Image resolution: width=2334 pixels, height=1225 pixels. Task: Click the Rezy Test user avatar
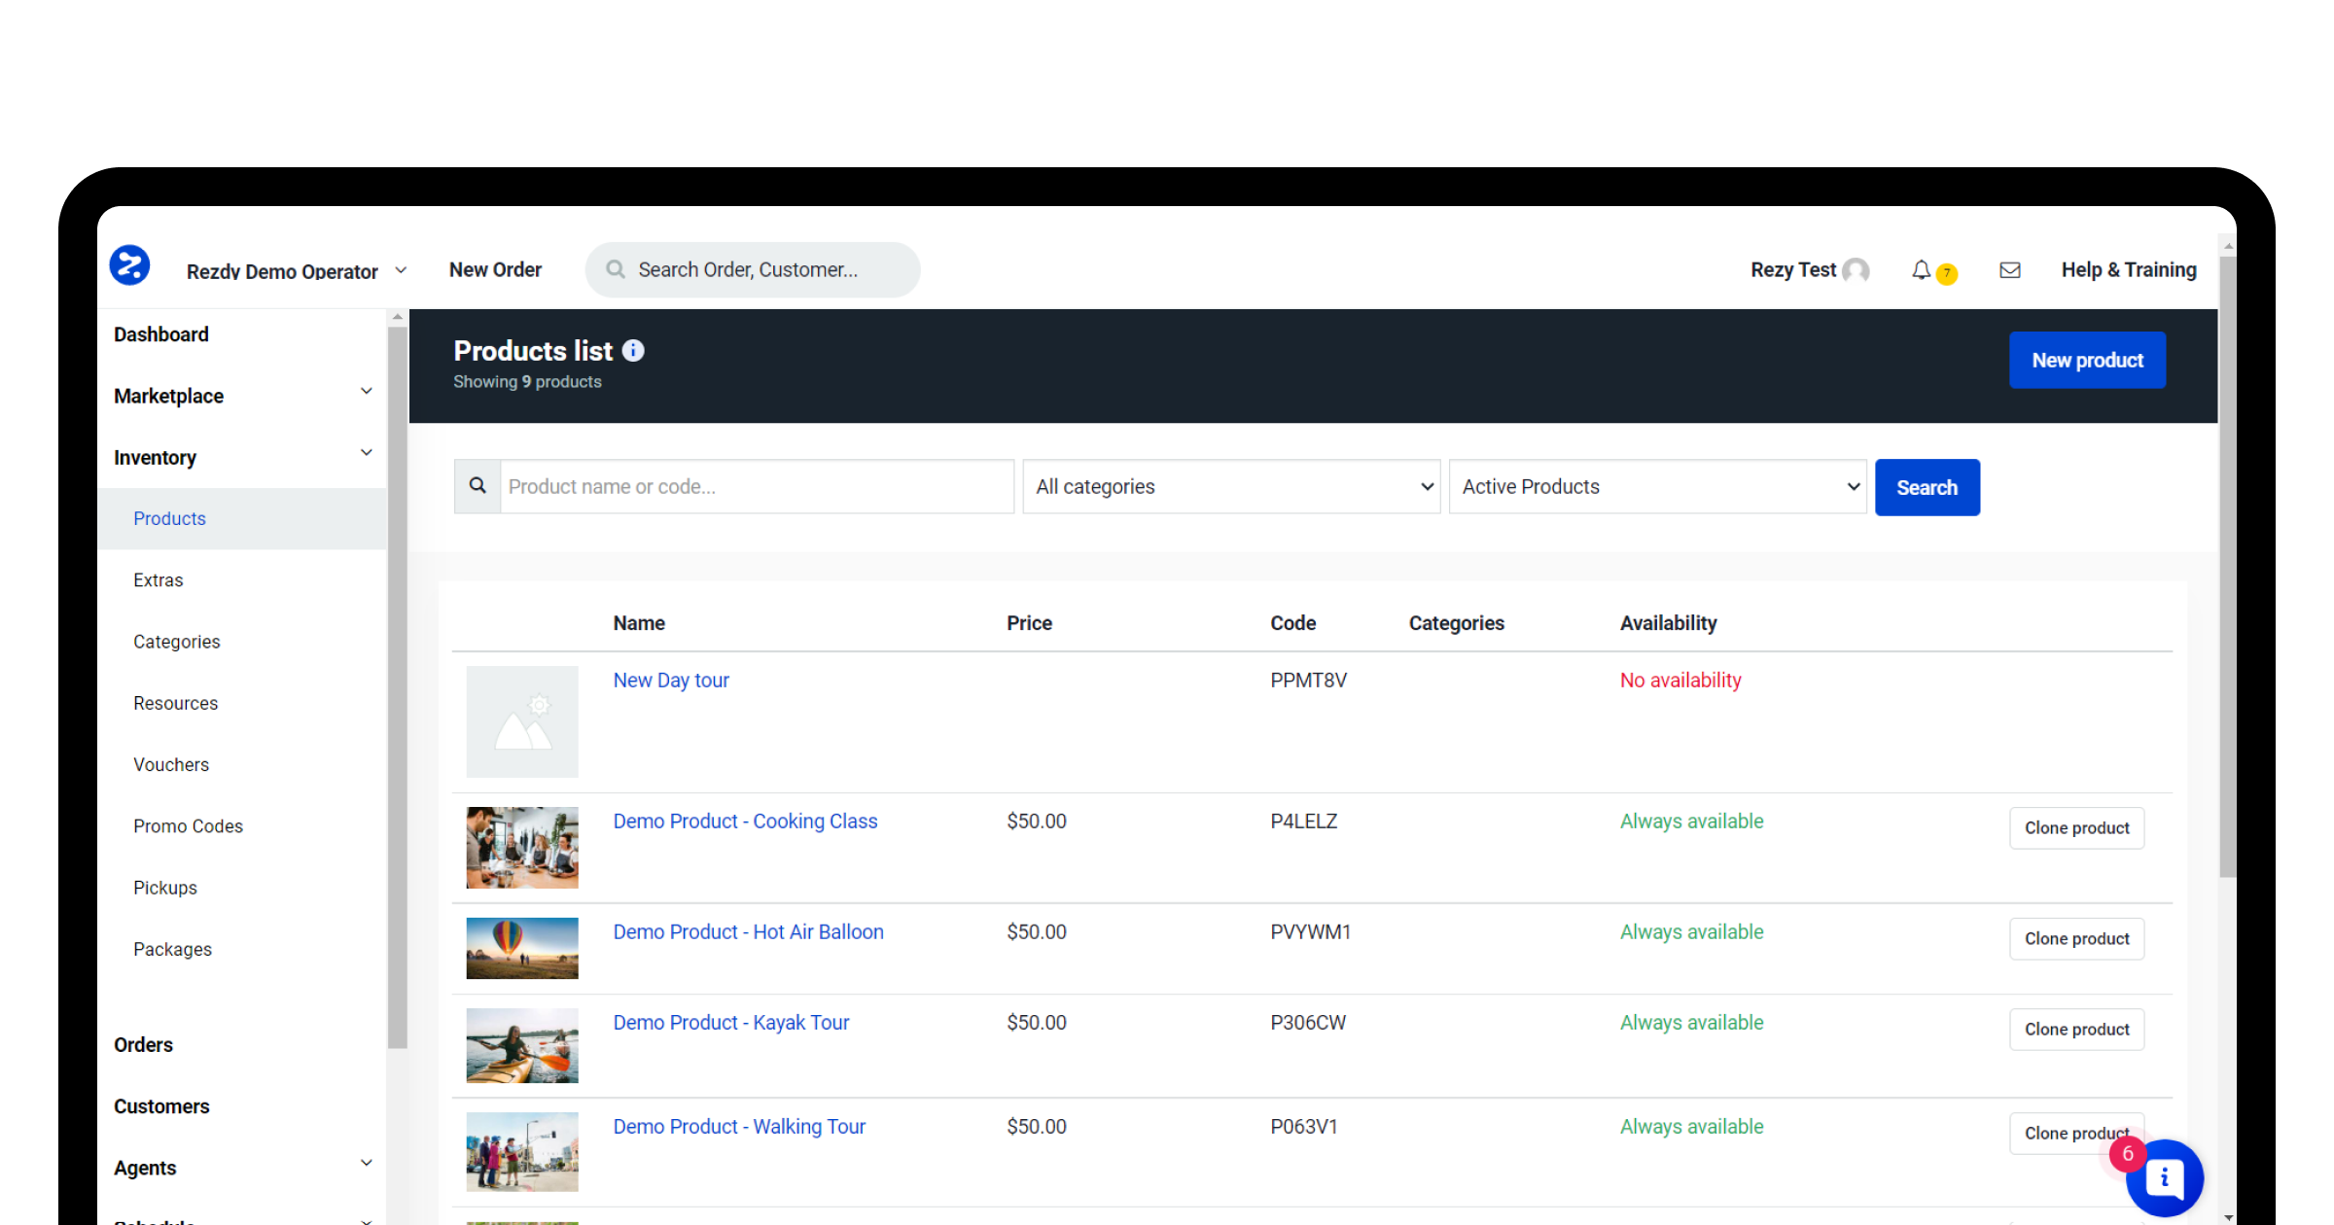click(x=1856, y=270)
